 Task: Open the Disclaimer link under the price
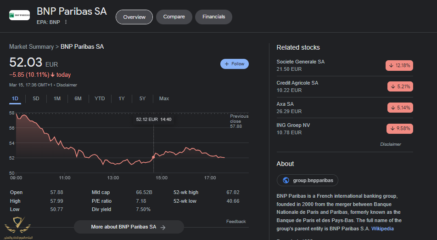point(67,85)
